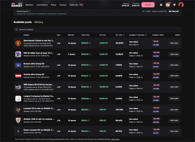Open the Markets nav item

point(29,5)
